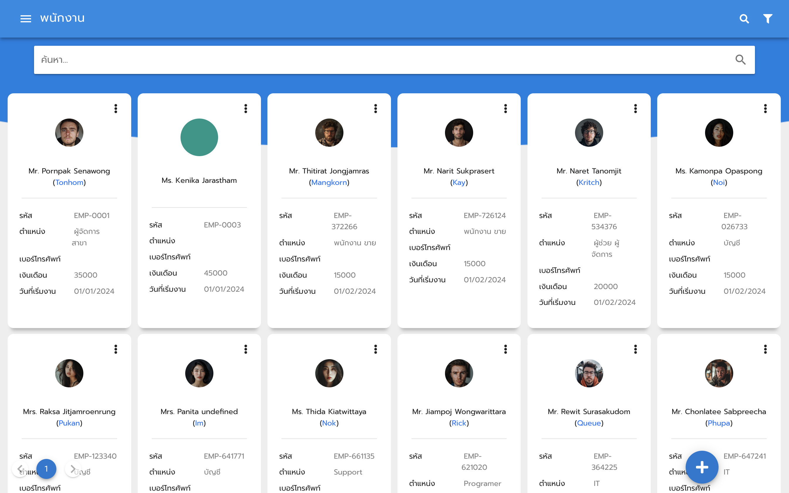Click Kenika Jarastham's green placeholder avatar
Viewport: 789px width, 493px height.
[x=199, y=137]
